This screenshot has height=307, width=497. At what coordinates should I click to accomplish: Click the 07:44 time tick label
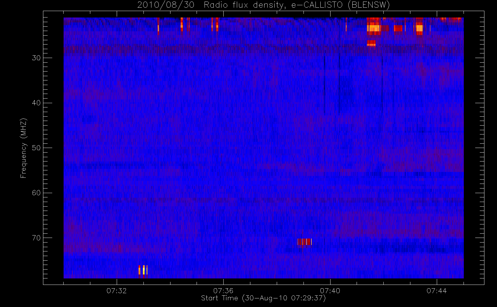click(x=437, y=291)
